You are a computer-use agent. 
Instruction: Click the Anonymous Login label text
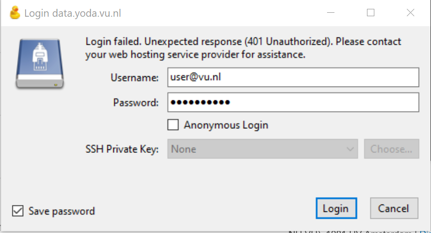coord(226,125)
